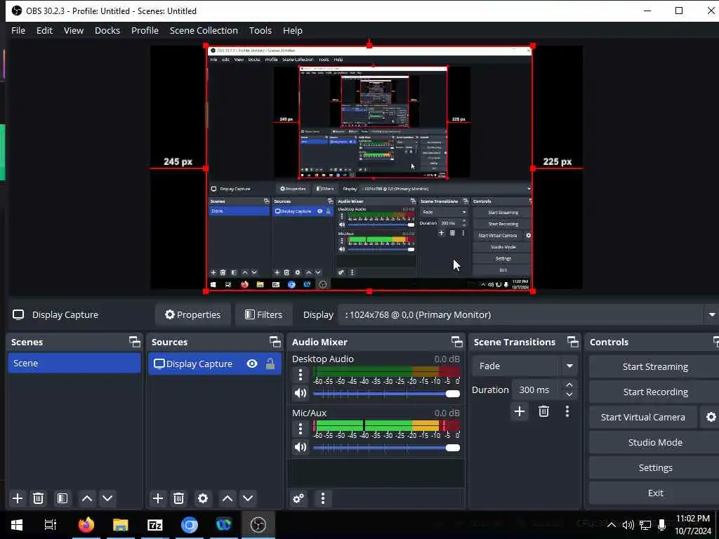
Task: Undock the Scene Transitions panel
Action: [573, 342]
